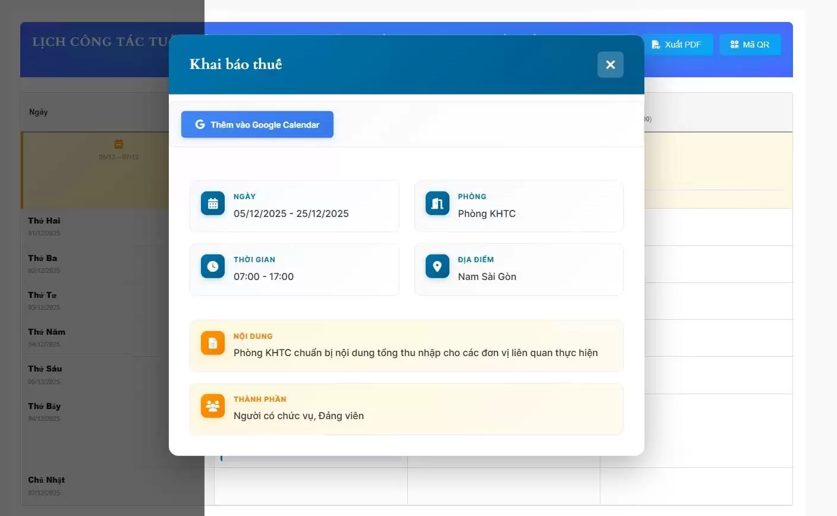
Task: Click the Google G logo icon
Action: click(200, 125)
